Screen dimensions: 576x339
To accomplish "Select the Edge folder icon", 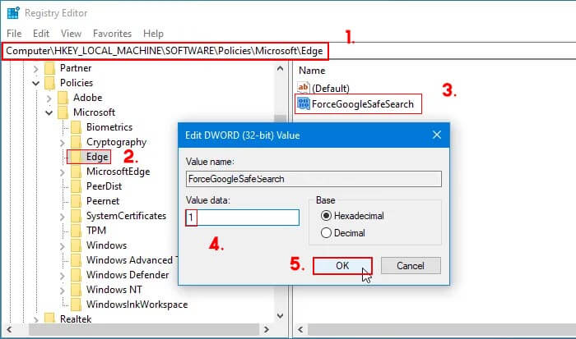I will pos(76,157).
